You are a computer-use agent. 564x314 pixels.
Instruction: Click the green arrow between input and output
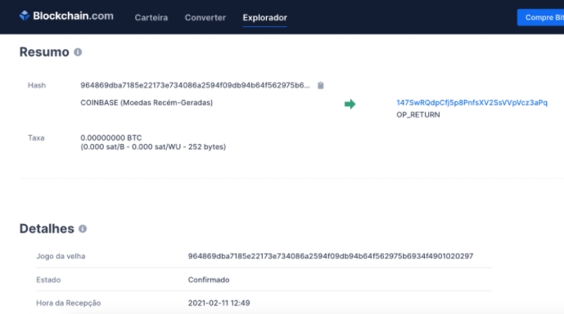tap(350, 104)
